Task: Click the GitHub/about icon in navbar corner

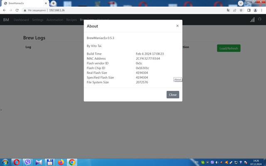Action: 259,19
